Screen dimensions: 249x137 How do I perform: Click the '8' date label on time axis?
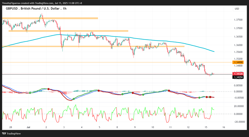tap(117, 127)
